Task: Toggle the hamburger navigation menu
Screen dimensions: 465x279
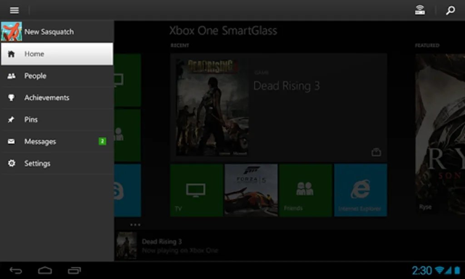Action: coord(14,10)
